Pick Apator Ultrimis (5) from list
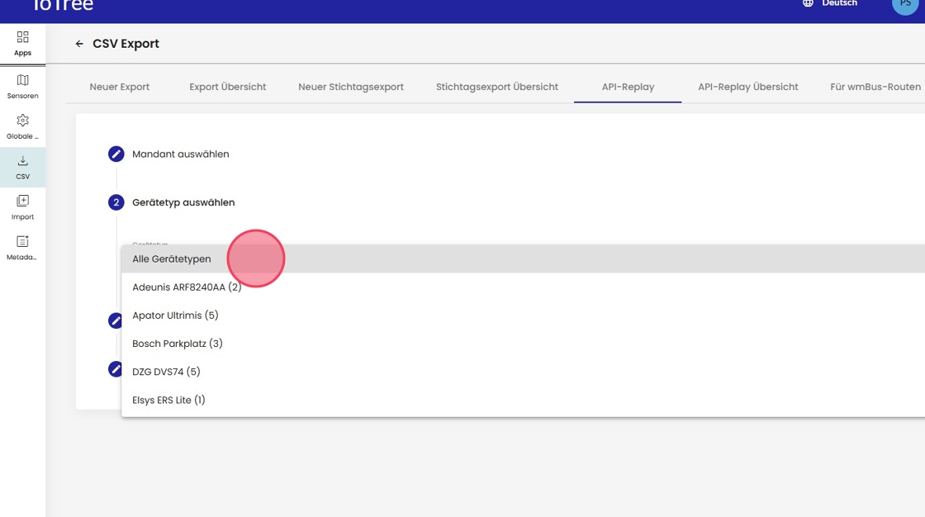 [x=175, y=315]
